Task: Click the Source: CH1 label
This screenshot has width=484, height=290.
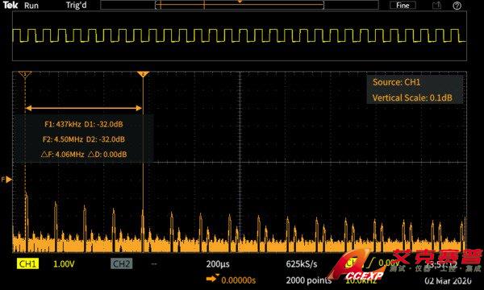Action: [x=396, y=82]
